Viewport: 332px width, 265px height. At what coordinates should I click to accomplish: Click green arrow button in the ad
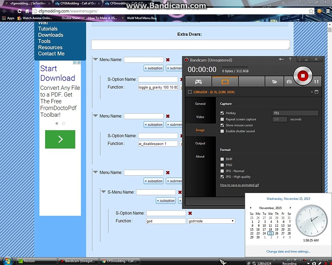(x=60, y=139)
